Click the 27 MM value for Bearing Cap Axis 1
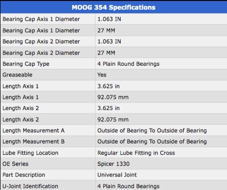The height and width of the screenshot is (190, 227). click(x=106, y=30)
